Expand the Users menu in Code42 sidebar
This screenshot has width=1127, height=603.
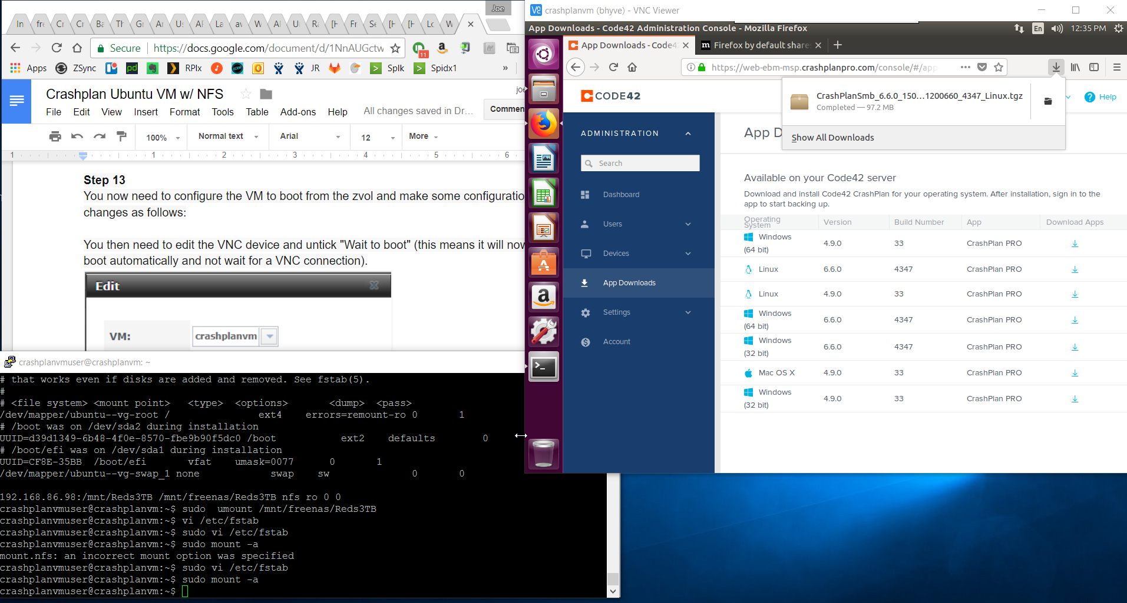[x=688, y=224]
